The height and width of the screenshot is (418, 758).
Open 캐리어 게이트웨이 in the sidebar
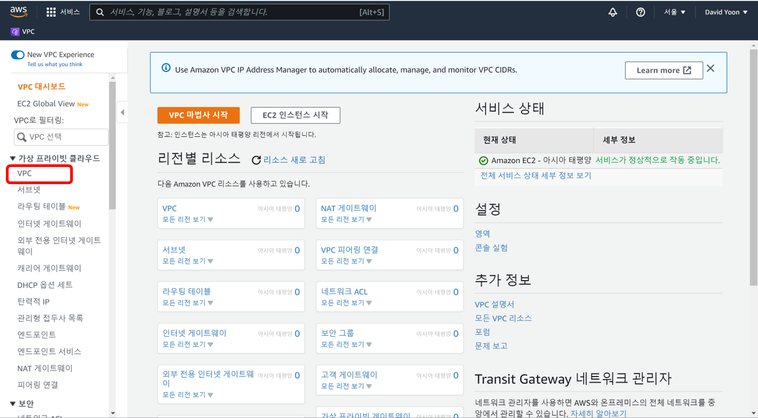tap(49, 268)
